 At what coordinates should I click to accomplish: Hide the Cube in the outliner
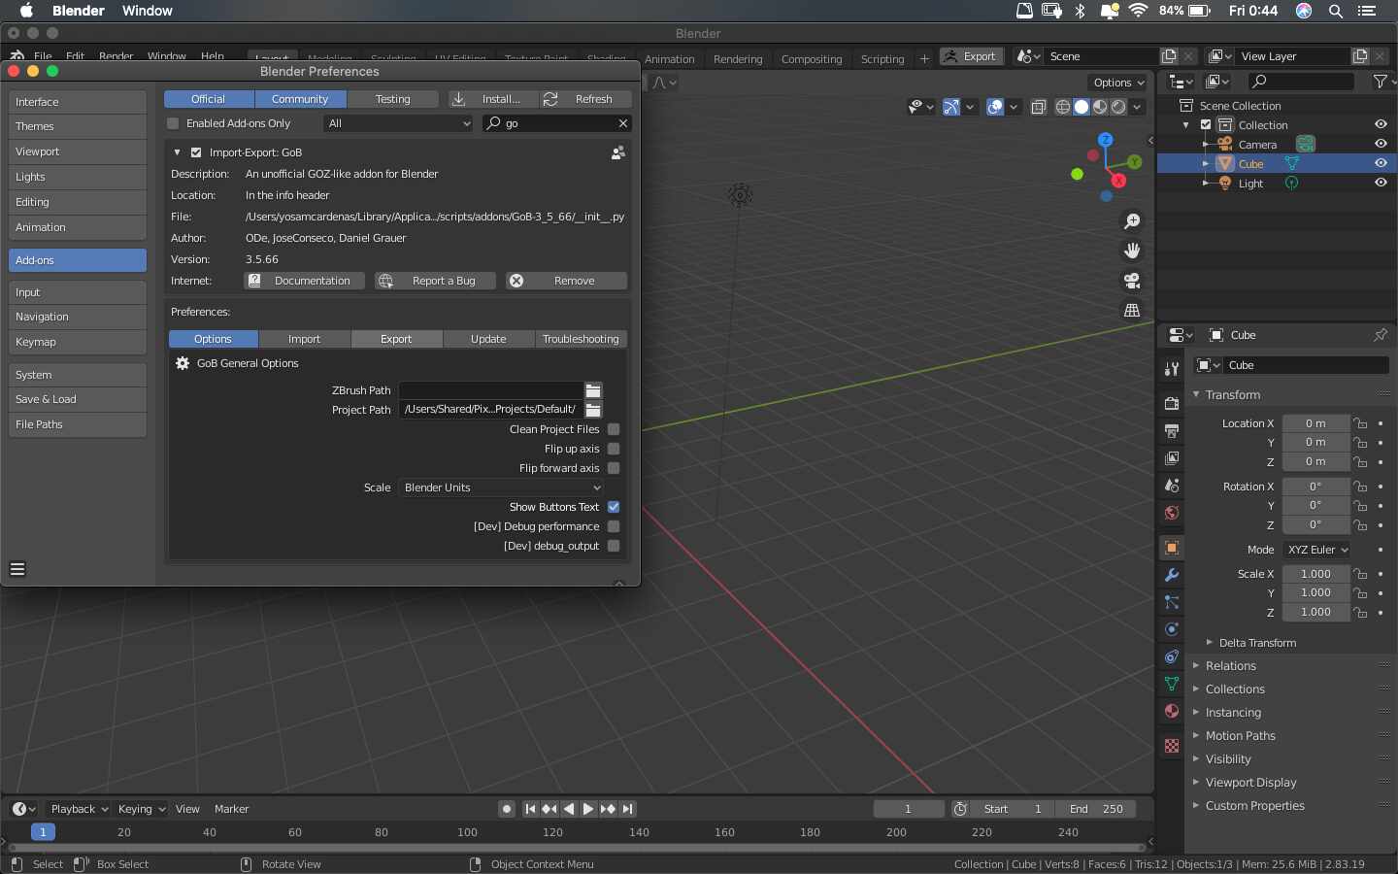(1381, 163)
